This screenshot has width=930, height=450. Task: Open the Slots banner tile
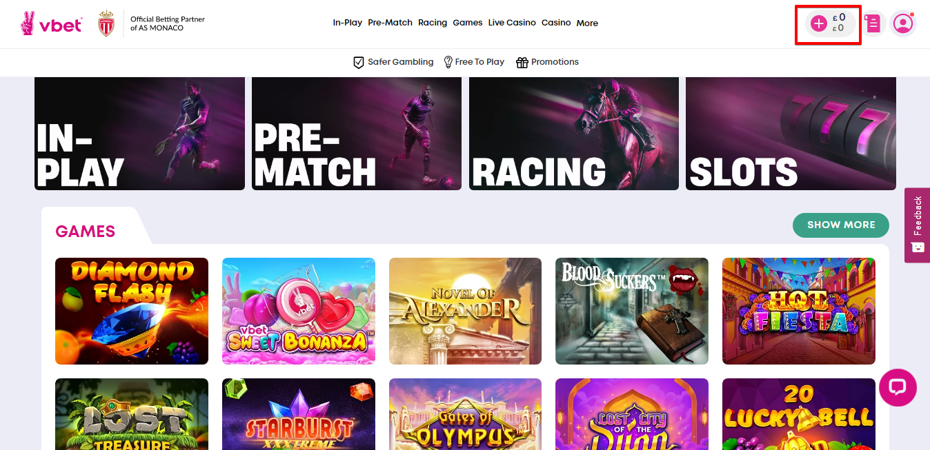pyautogui.click(x=791, y=134)
